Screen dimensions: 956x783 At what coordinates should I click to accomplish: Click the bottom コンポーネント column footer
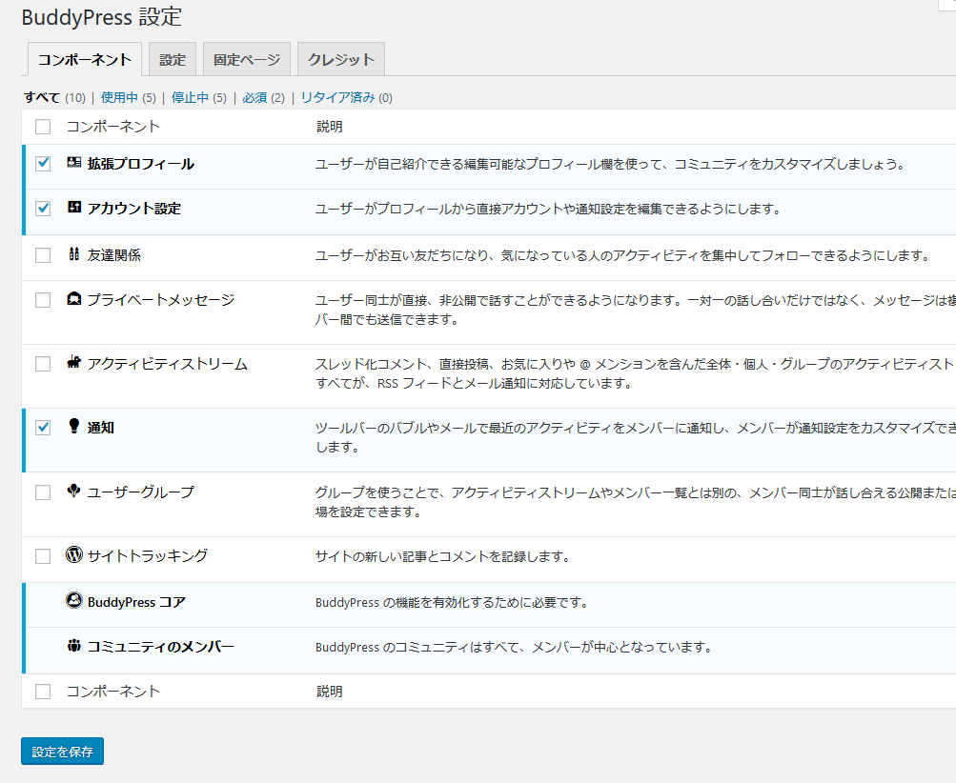coord(113,692)
